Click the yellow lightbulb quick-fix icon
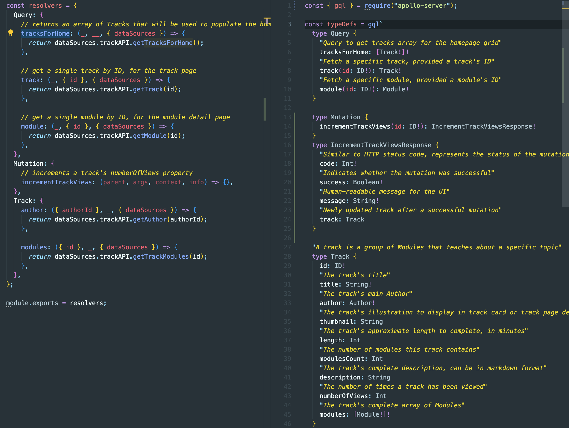 pyautogui.click(x=10, y=33)
